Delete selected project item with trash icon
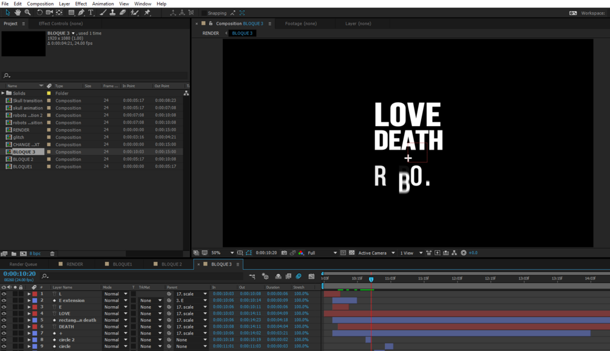The image size is (610, 351). pos(52,253)
